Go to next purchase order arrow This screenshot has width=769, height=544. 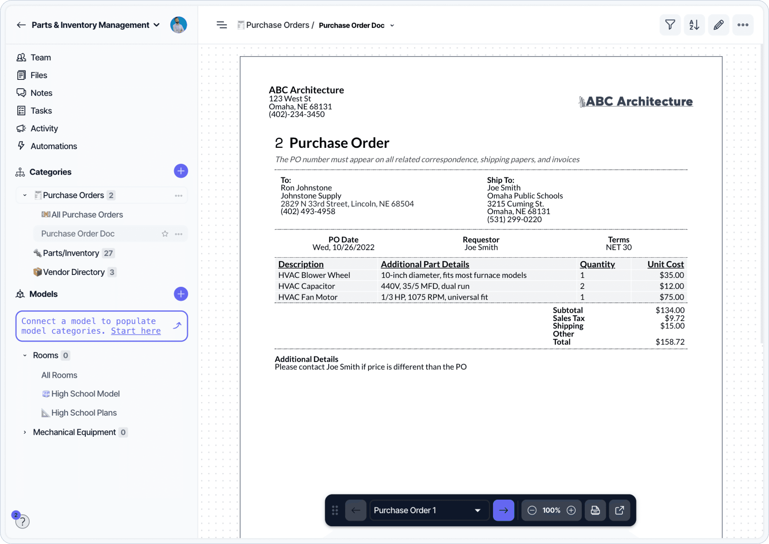click(x=503, y=510)
